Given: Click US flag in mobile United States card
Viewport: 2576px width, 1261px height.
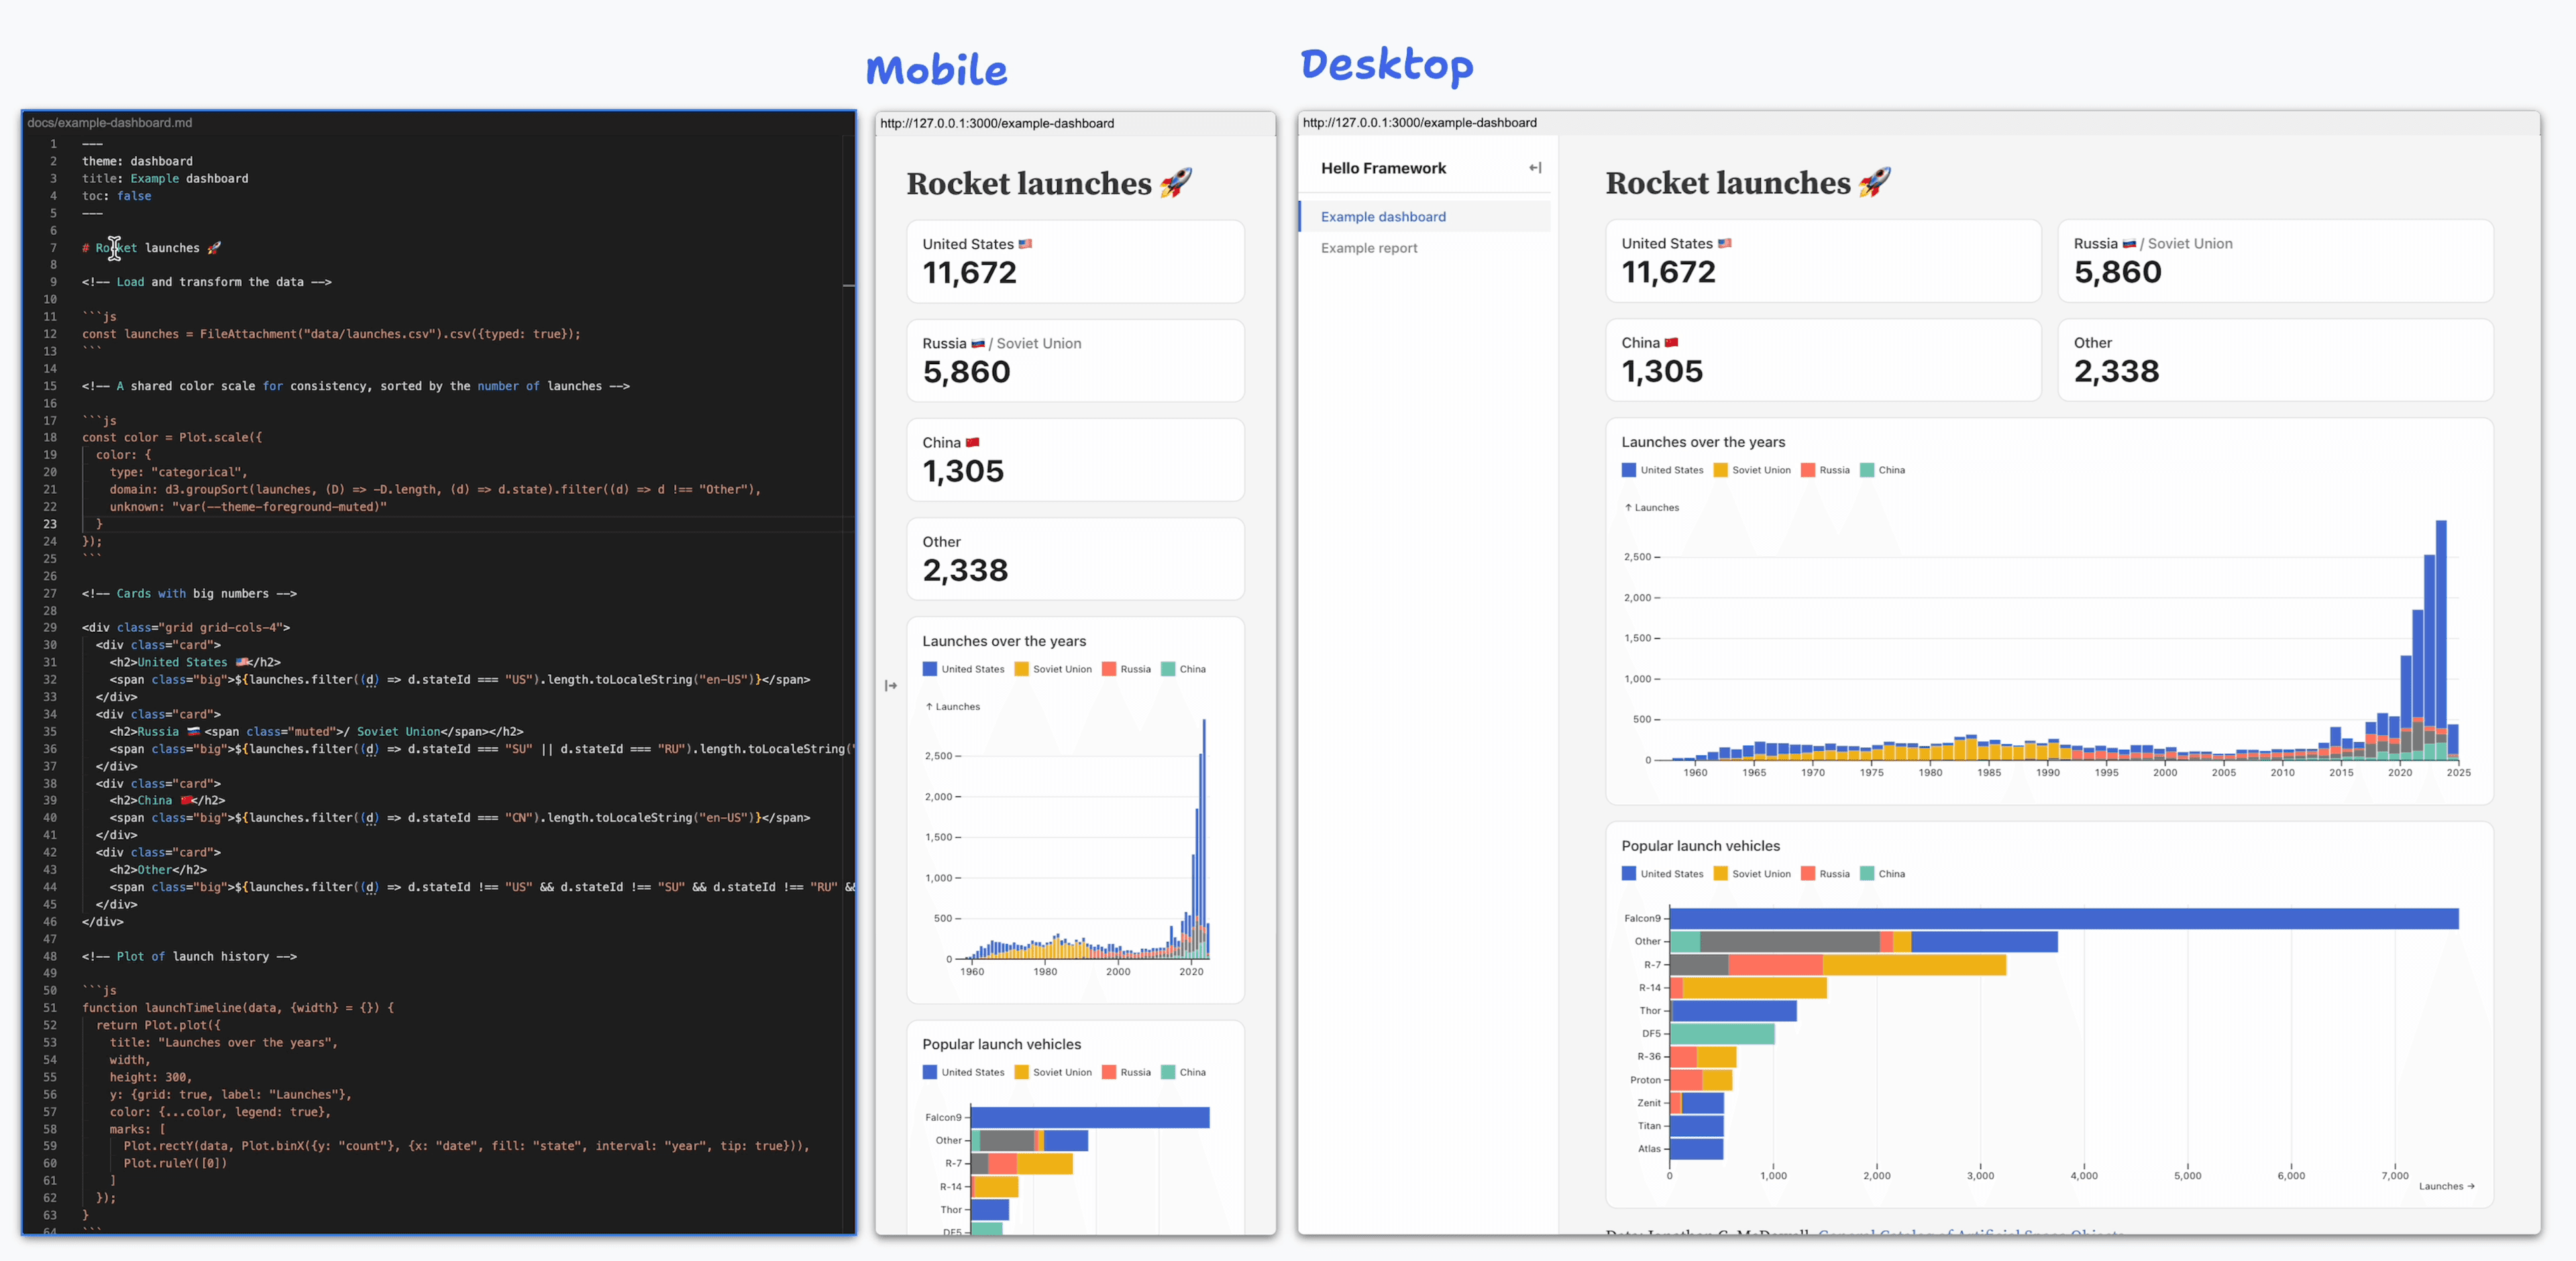Looking at the screenshot, I should 1025,244.
